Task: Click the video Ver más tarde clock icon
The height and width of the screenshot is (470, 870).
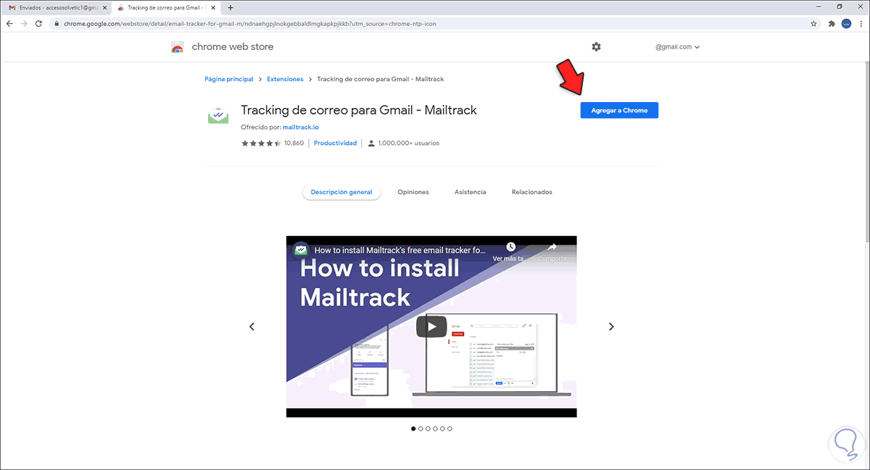Action: coord(510,248)
